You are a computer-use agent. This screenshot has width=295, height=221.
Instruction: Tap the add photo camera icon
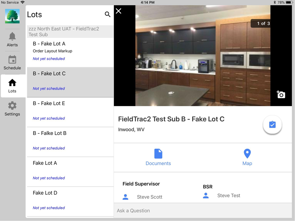(x=281, y=94)
